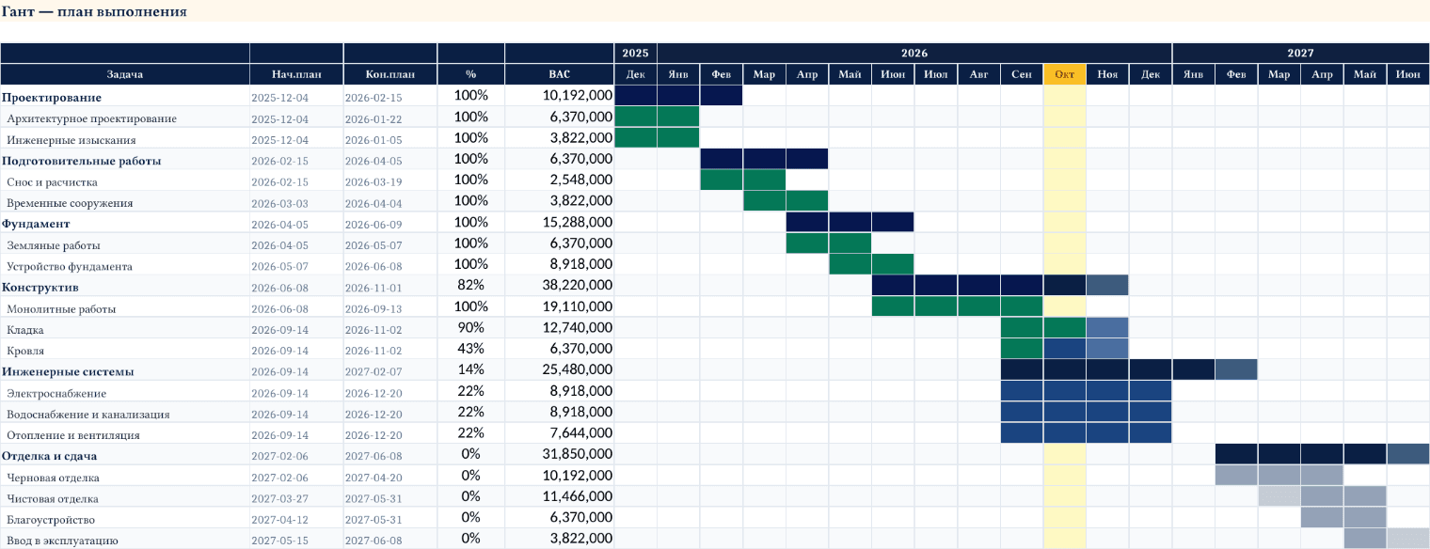Select the "2025" year header
This screenshot has width=1430, height=549.
(636, 54)
